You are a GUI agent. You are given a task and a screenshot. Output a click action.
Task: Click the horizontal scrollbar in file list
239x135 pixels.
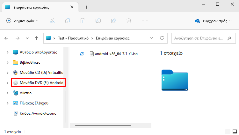click(x=103, y=125)
